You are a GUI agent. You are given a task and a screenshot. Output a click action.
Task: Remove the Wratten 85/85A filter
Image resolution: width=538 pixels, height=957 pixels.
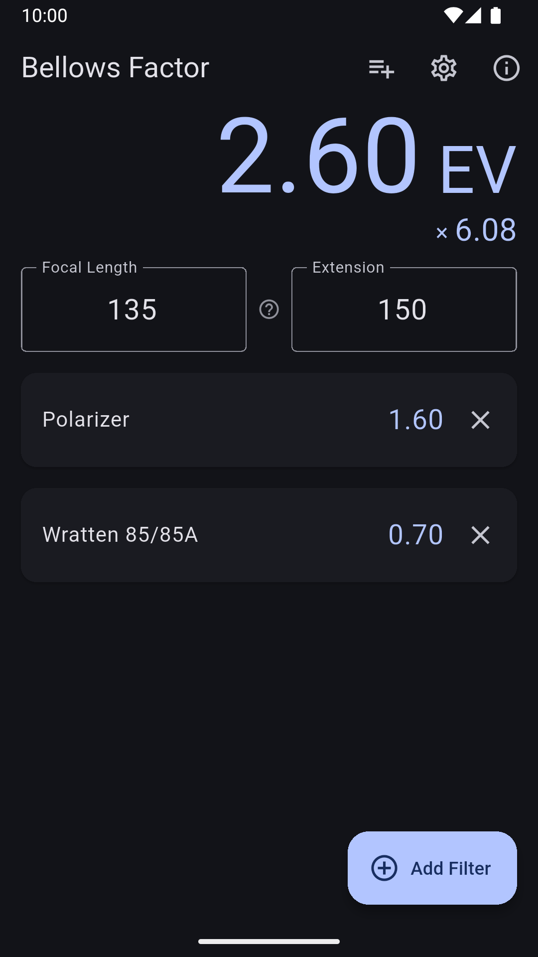480,535
